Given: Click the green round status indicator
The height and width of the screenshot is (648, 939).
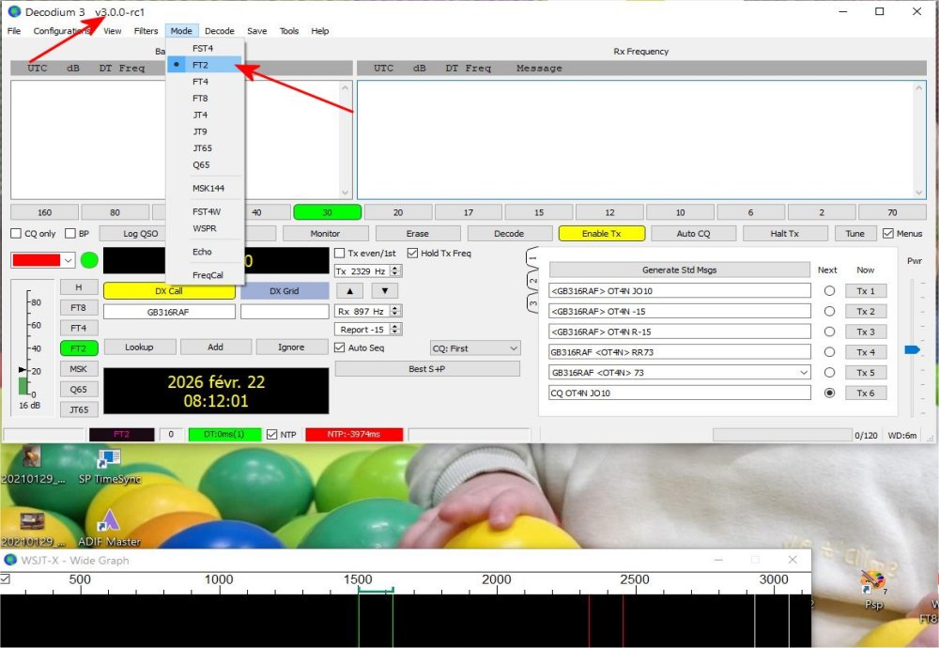Looking at the screenshot, I should click(89, 260).
